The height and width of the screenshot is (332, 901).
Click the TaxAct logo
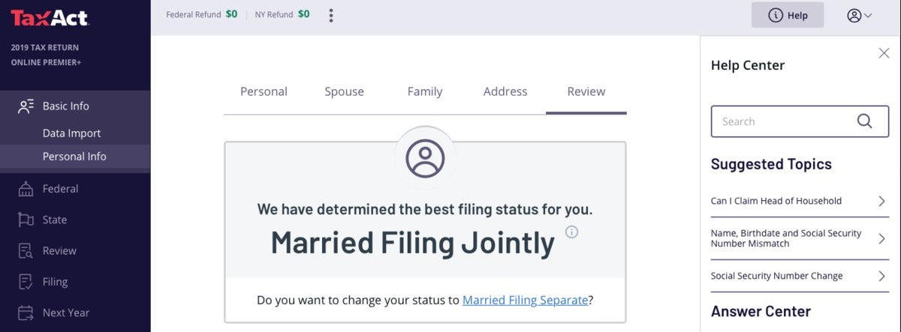point(50,17)
